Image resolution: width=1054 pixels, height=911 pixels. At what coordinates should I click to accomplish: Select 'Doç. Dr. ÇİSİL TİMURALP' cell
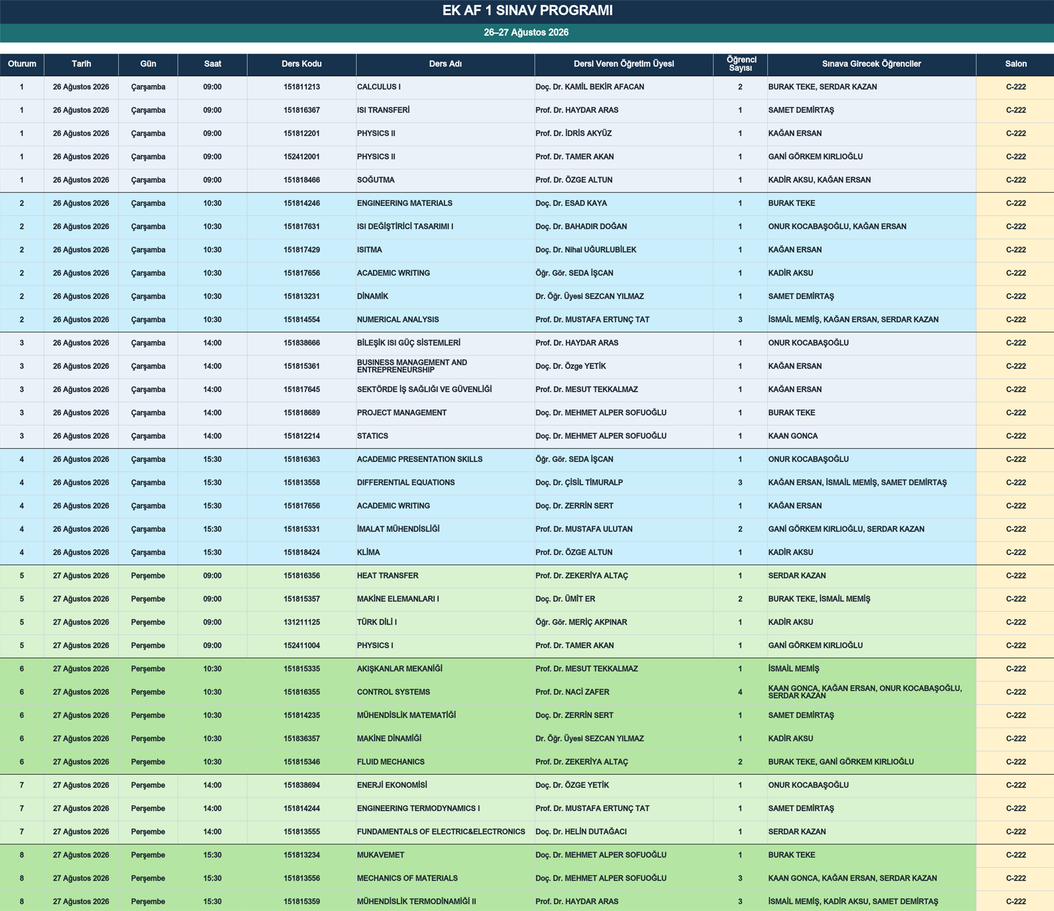[x=624, y=483]
